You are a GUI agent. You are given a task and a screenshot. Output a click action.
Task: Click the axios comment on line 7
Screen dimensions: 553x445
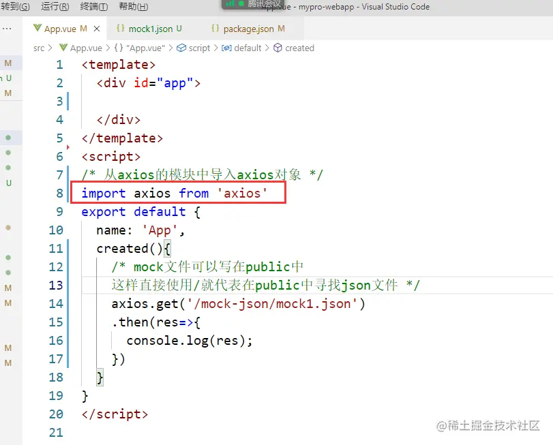(202, 174)
